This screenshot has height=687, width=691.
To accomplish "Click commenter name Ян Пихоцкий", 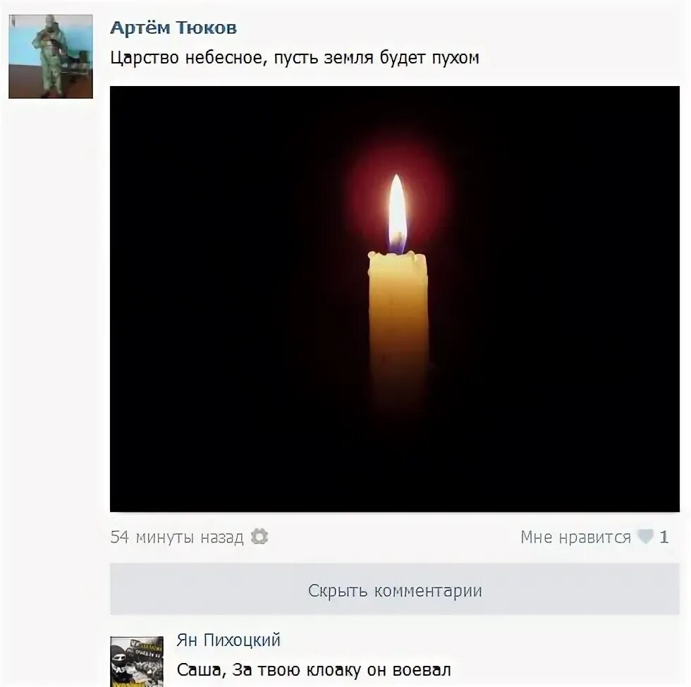I will pyautogui.click(x=228, y=640).
